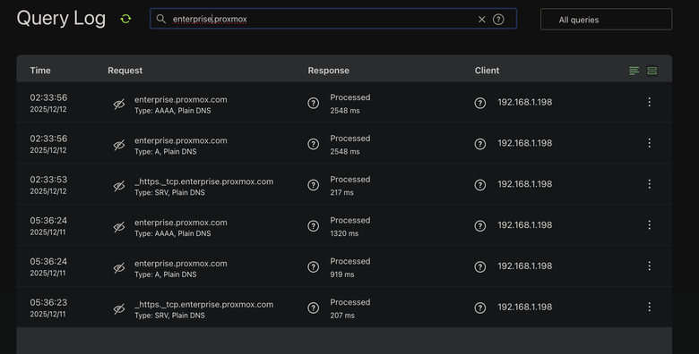Click the Query Log page title
This screenshot has width=699, height=354.
click(61, 19)
